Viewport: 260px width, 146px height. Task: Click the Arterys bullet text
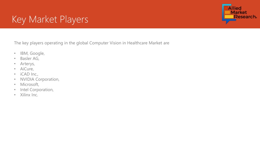(x=27, y=64)
